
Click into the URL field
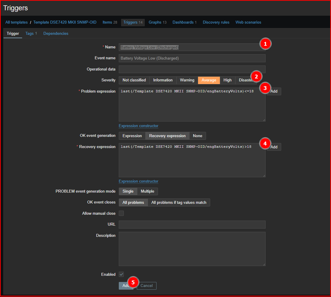192,224
